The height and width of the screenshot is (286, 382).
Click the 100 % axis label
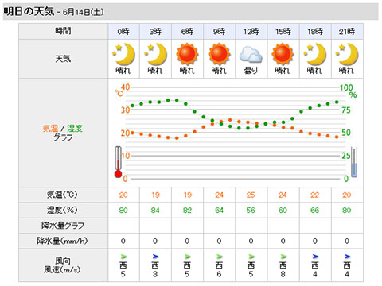346,87
